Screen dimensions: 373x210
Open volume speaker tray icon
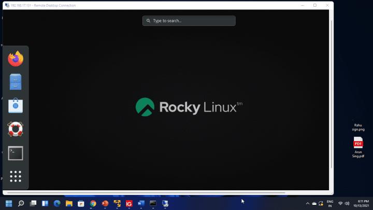tap(347, 204)
